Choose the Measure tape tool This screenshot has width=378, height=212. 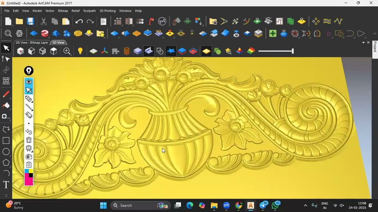click(6, 117)
